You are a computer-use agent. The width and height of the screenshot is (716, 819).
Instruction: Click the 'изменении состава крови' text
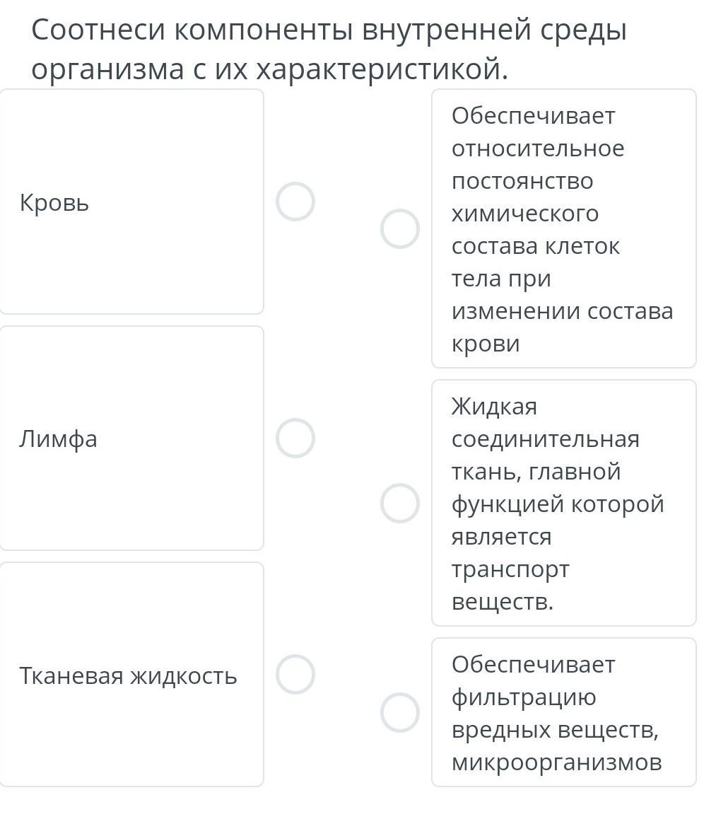[x=562, y=327]
